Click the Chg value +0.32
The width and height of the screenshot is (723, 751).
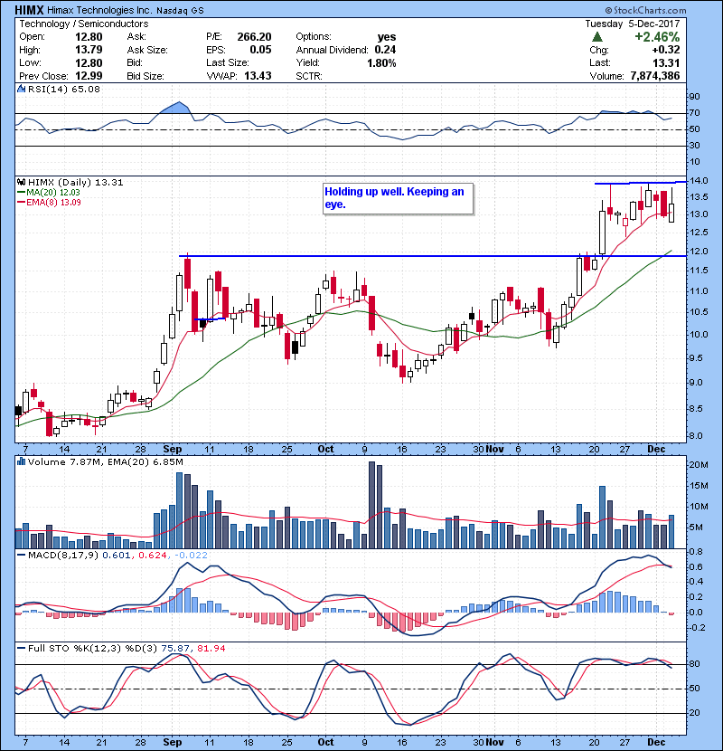click(x=665, y=50)
